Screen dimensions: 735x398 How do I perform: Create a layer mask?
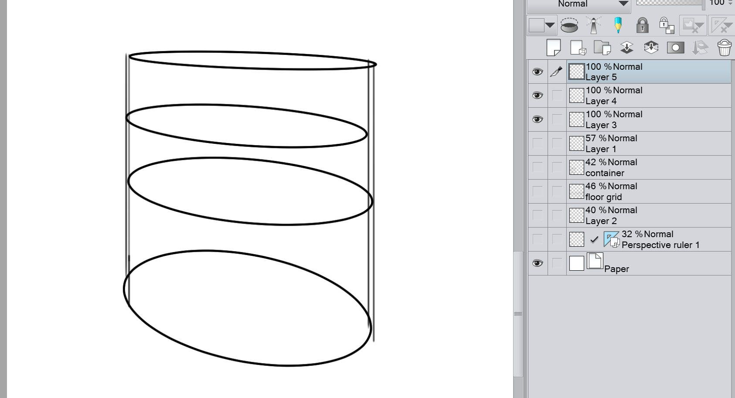point(676,48)
